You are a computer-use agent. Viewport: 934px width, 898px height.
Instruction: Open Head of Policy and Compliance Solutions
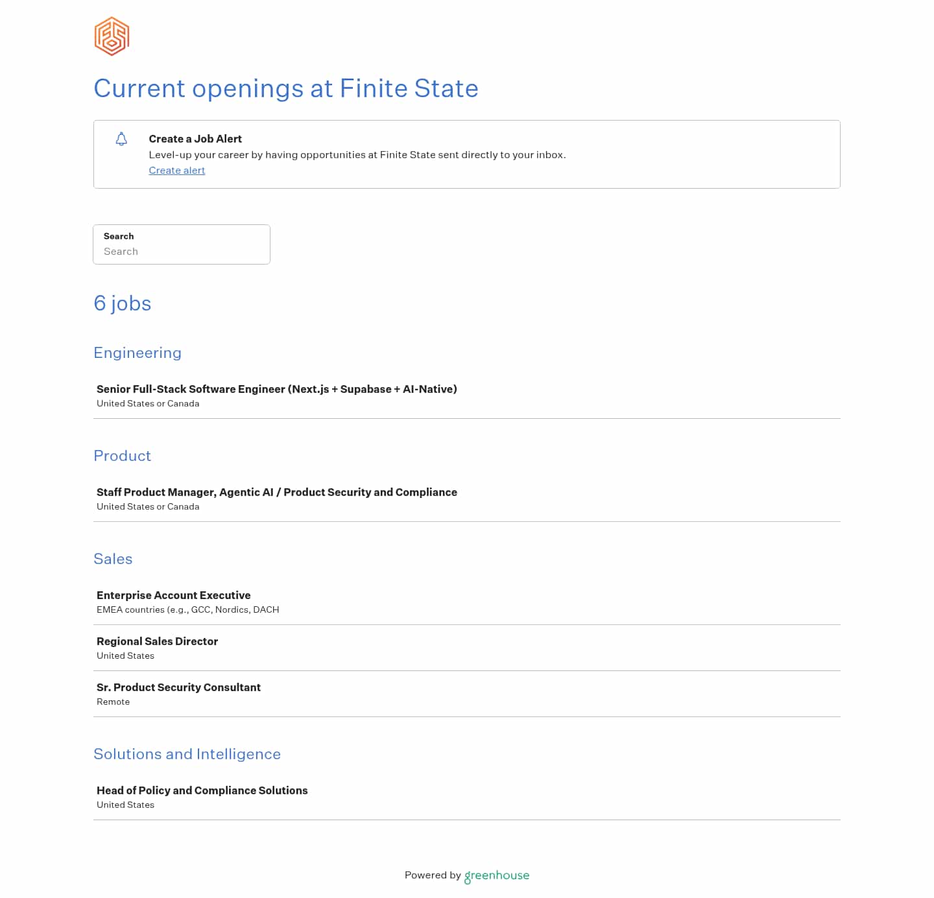tap(202, 790)
